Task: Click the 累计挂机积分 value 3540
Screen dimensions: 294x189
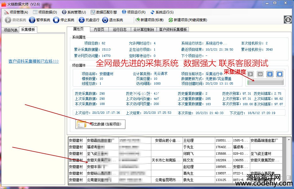Action: 269,49
